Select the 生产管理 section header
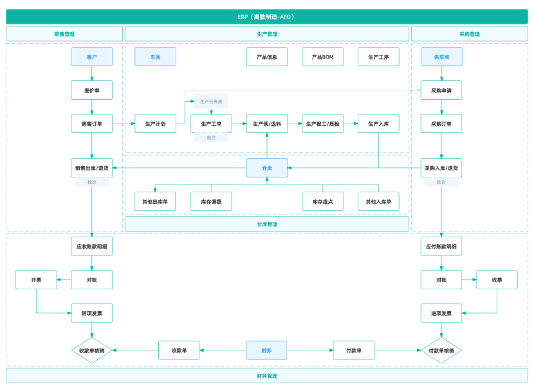The height and width of the screenshot is (389, 534). (266, 33)
